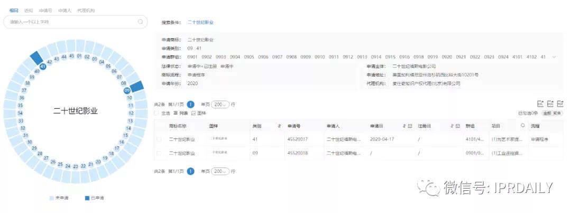Click 二十世纪影业 label in wheel center
This screenshot has width=571, height=213.
pos(76,111)
